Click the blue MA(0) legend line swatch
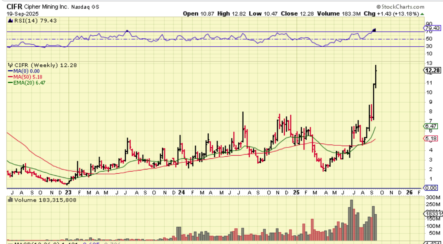 tap(10, 71)
